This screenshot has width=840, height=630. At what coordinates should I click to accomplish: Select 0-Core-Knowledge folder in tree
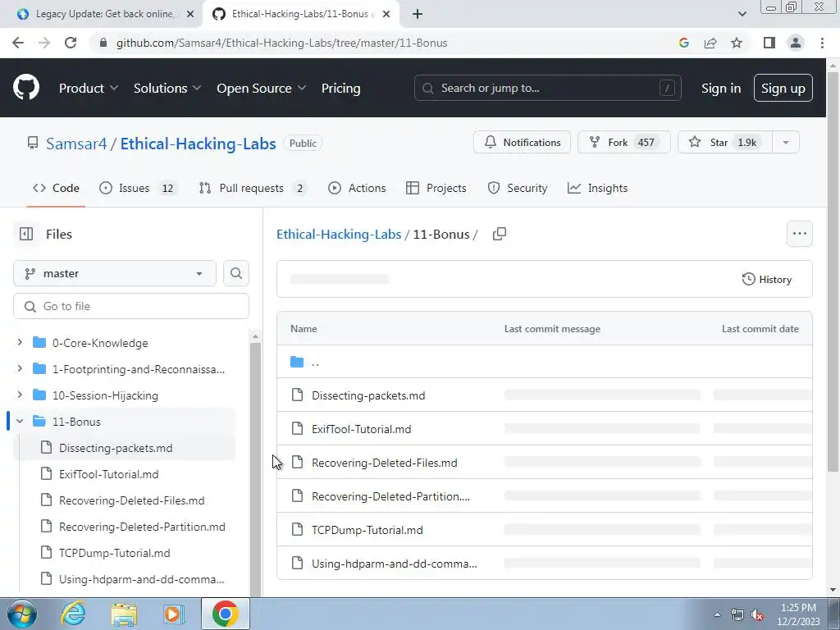coord(99,343)
